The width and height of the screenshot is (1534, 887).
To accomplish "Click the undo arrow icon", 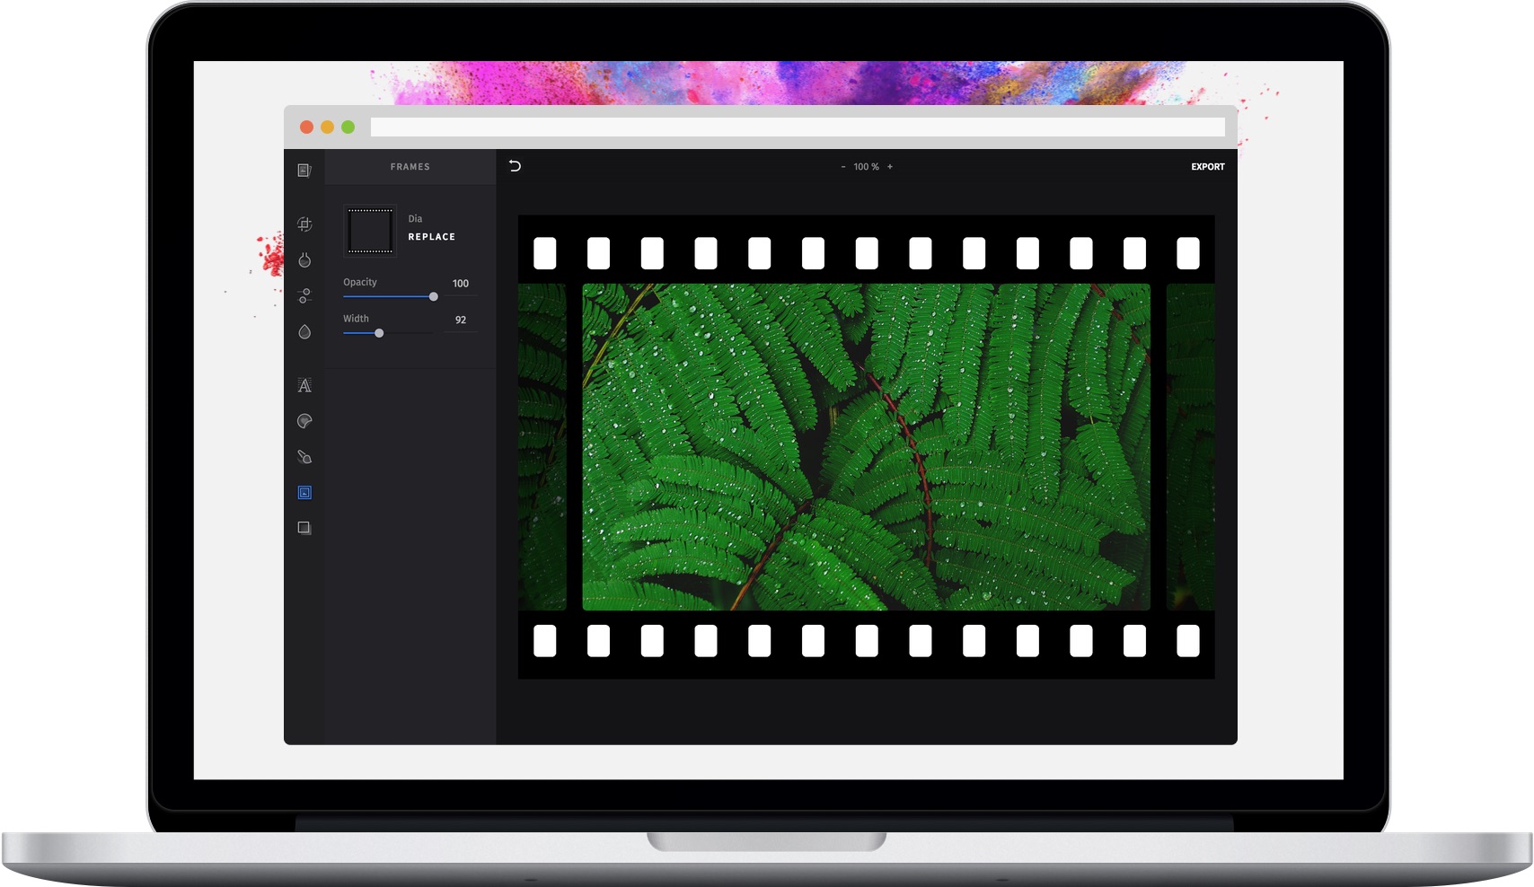I will [515, 166].
